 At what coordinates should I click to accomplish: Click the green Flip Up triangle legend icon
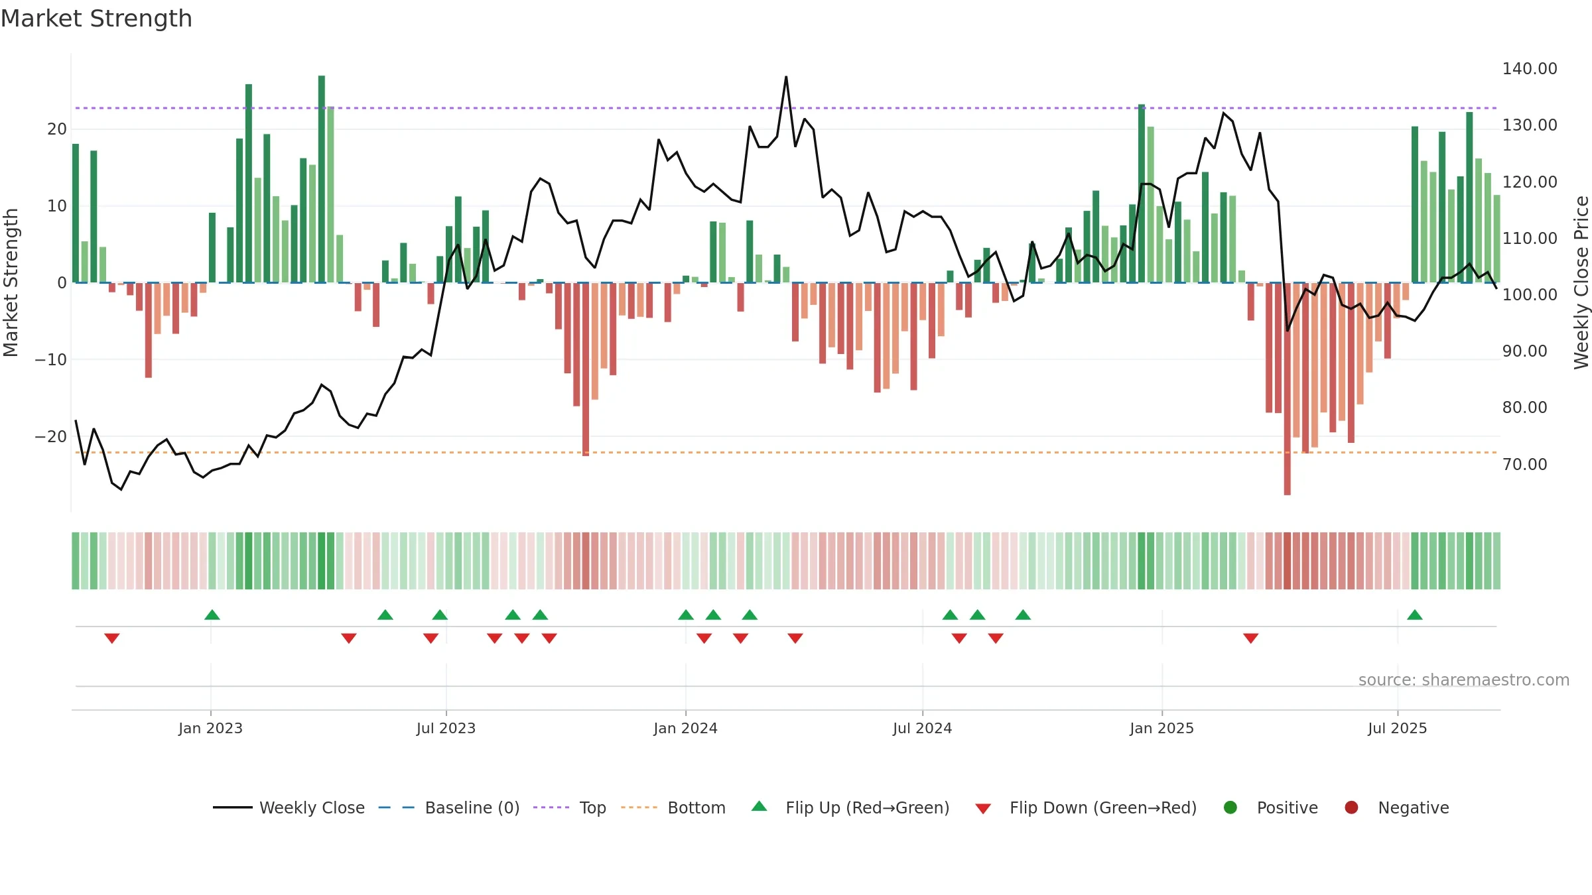point(760,807)
